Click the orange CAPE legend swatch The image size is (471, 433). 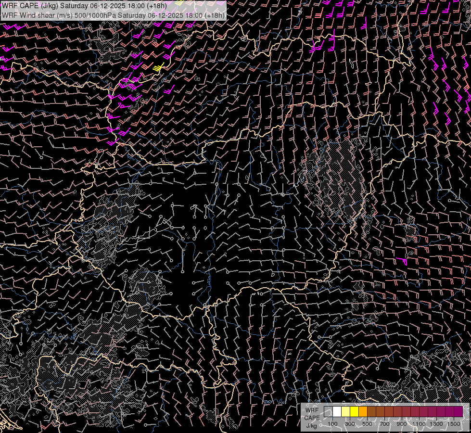coord(363,412)
